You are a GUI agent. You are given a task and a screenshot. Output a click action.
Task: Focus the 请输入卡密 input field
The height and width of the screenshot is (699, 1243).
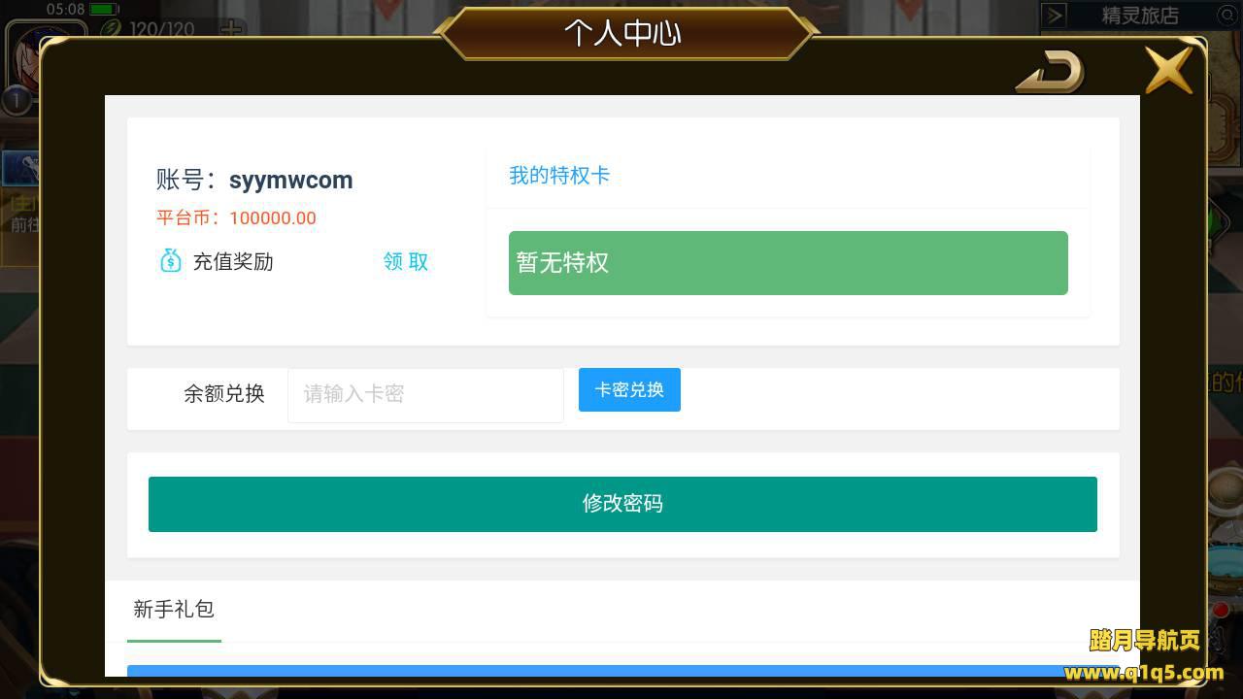425,394
